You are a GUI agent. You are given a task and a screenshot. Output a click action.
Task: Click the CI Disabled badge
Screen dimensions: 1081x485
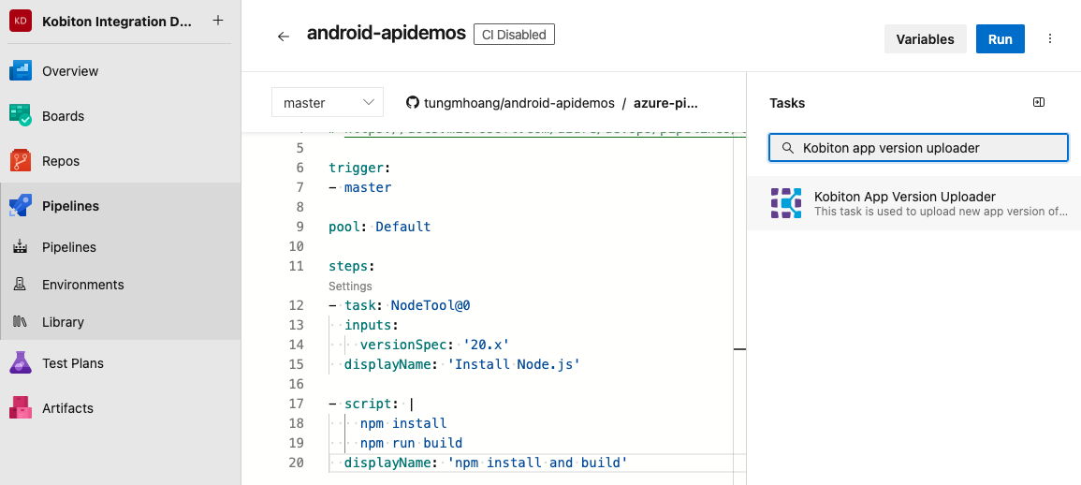pyautogui.click(x=515, y=35)
